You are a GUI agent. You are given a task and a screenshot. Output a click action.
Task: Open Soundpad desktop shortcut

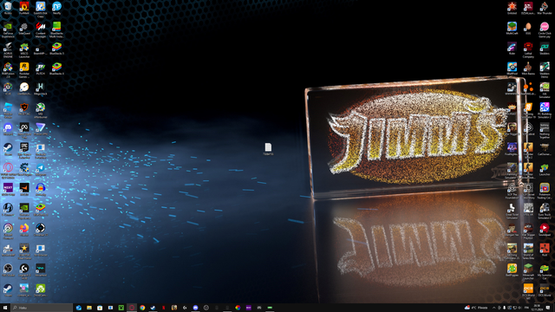pyautogui.click(x=545, y=229)
